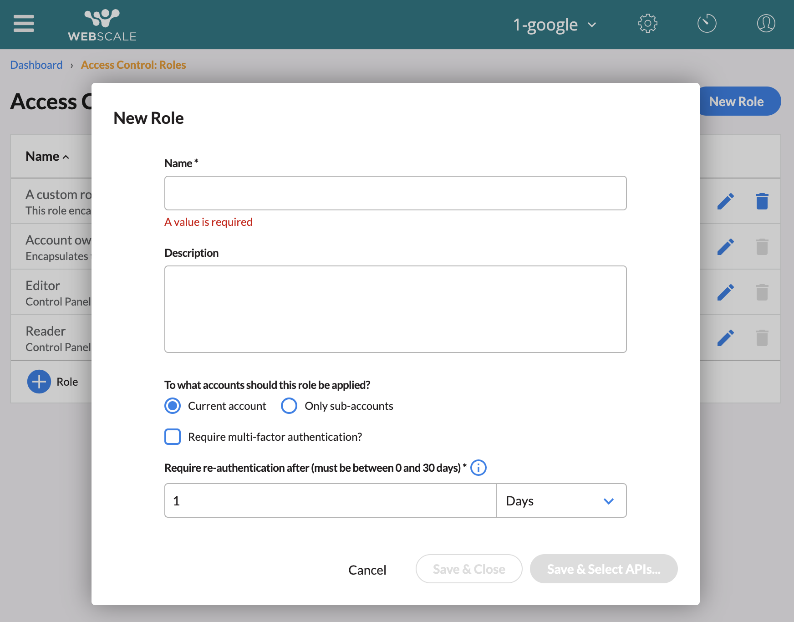Cancel the New Role dialog
The image size is (794, 622).
pos(367,570)
